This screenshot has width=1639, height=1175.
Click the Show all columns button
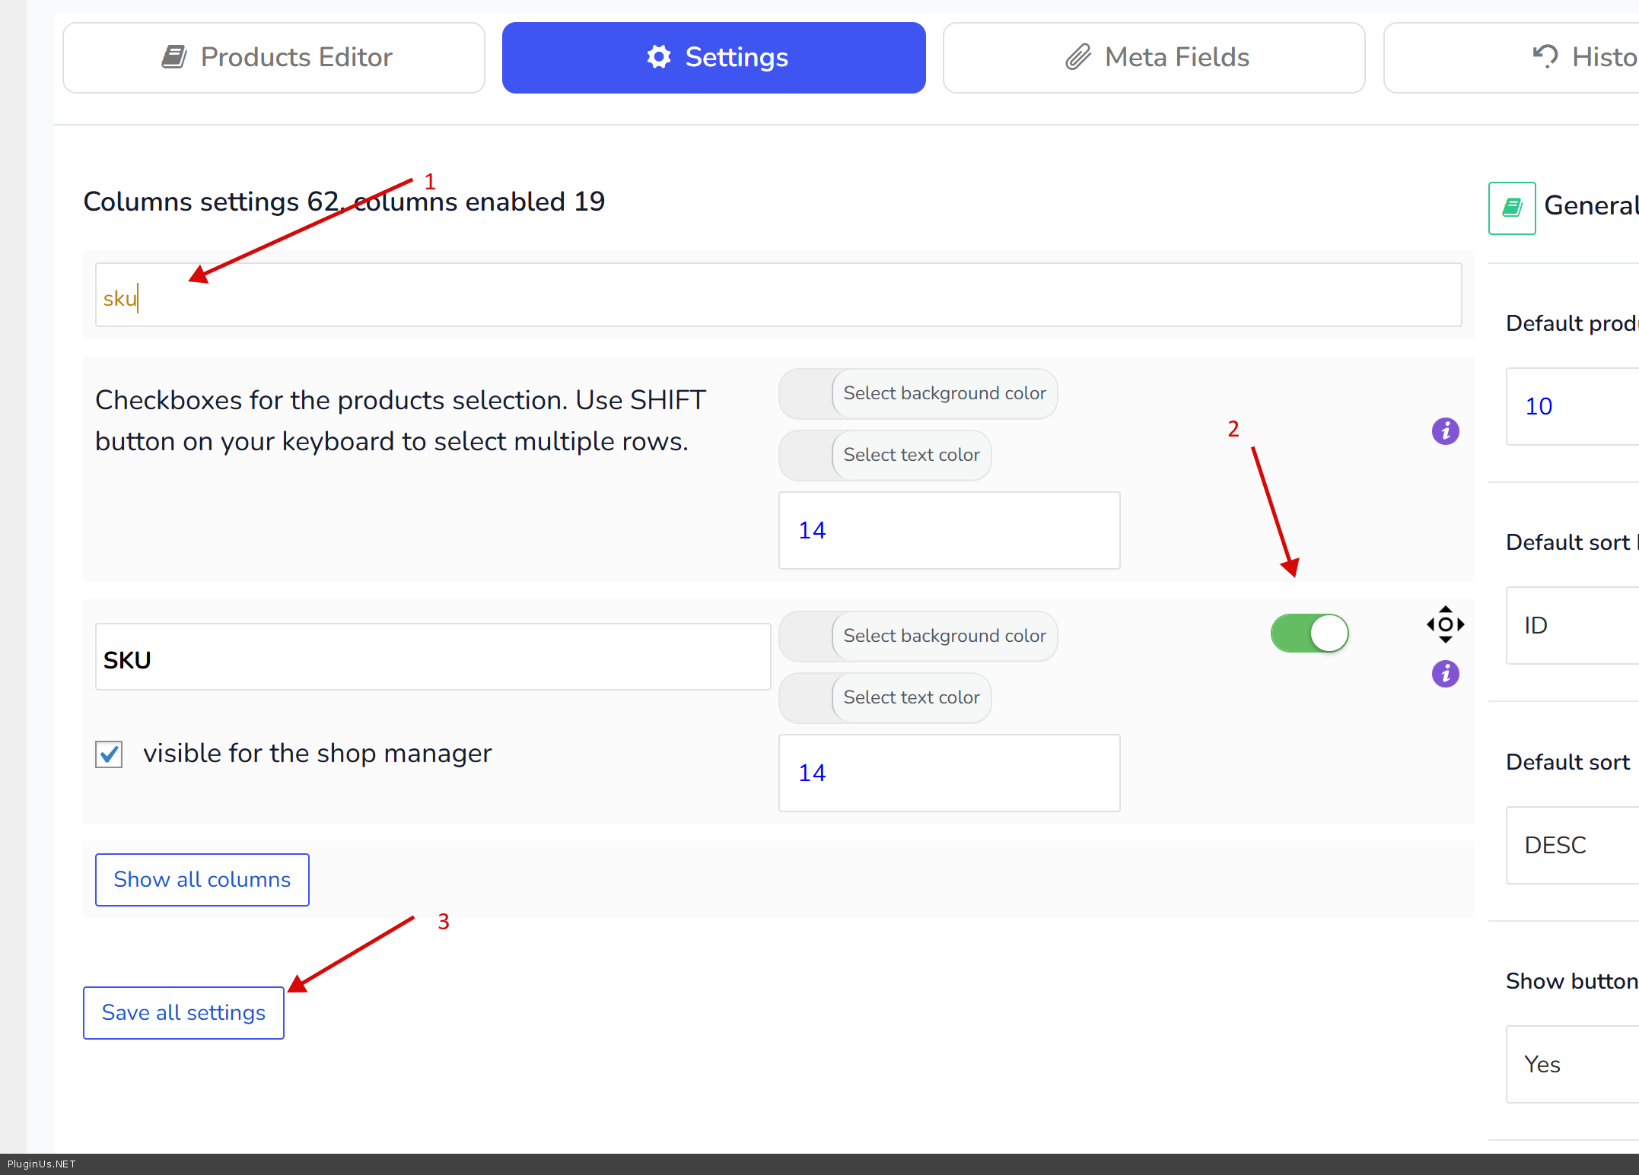coord(202,880)
